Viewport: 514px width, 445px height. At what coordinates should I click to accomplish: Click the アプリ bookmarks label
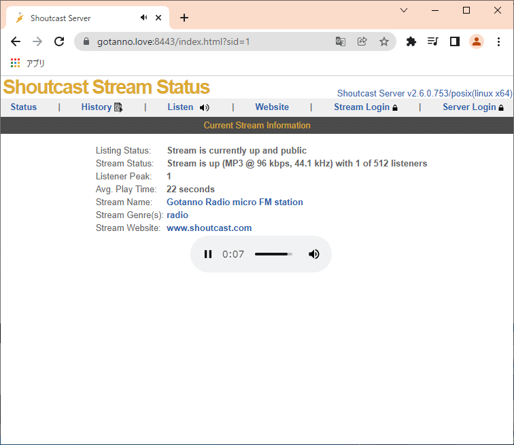click(35, 63)
